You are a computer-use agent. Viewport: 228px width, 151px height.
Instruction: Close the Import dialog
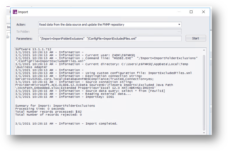tap(203, 12)
